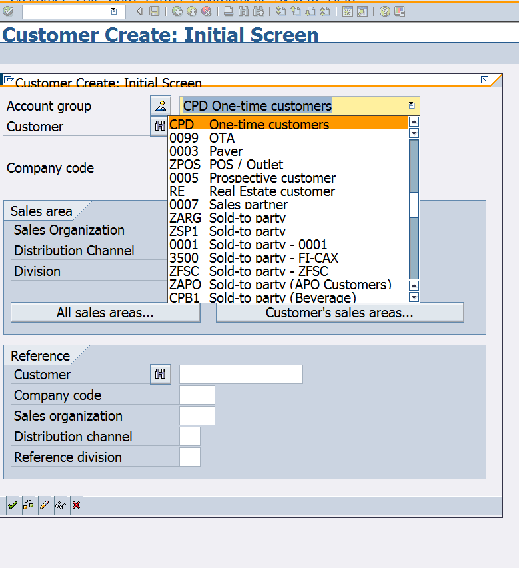Click the Print icon

tap(229, 11)
